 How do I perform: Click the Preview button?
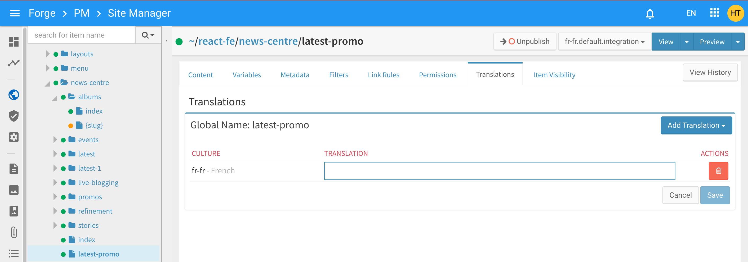coord(712,42)
